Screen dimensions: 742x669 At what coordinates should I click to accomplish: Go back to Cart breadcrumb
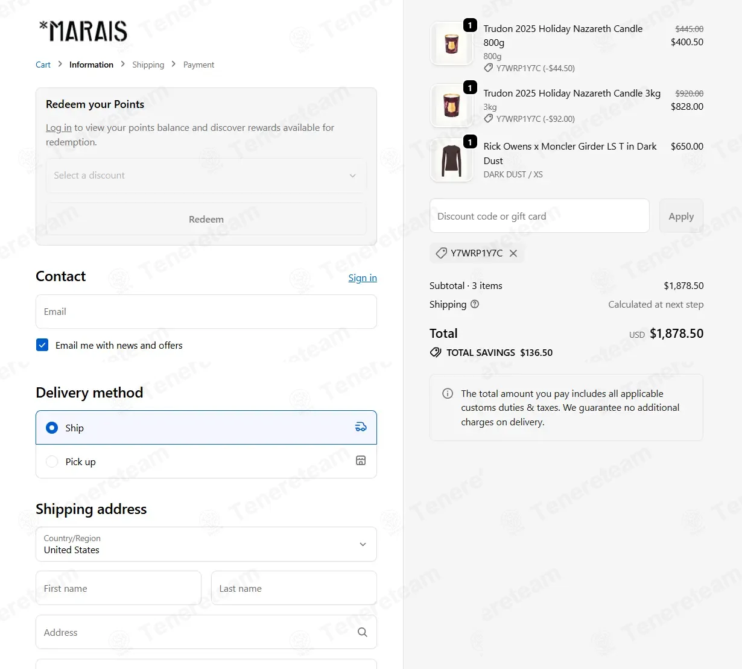[43, 65]
